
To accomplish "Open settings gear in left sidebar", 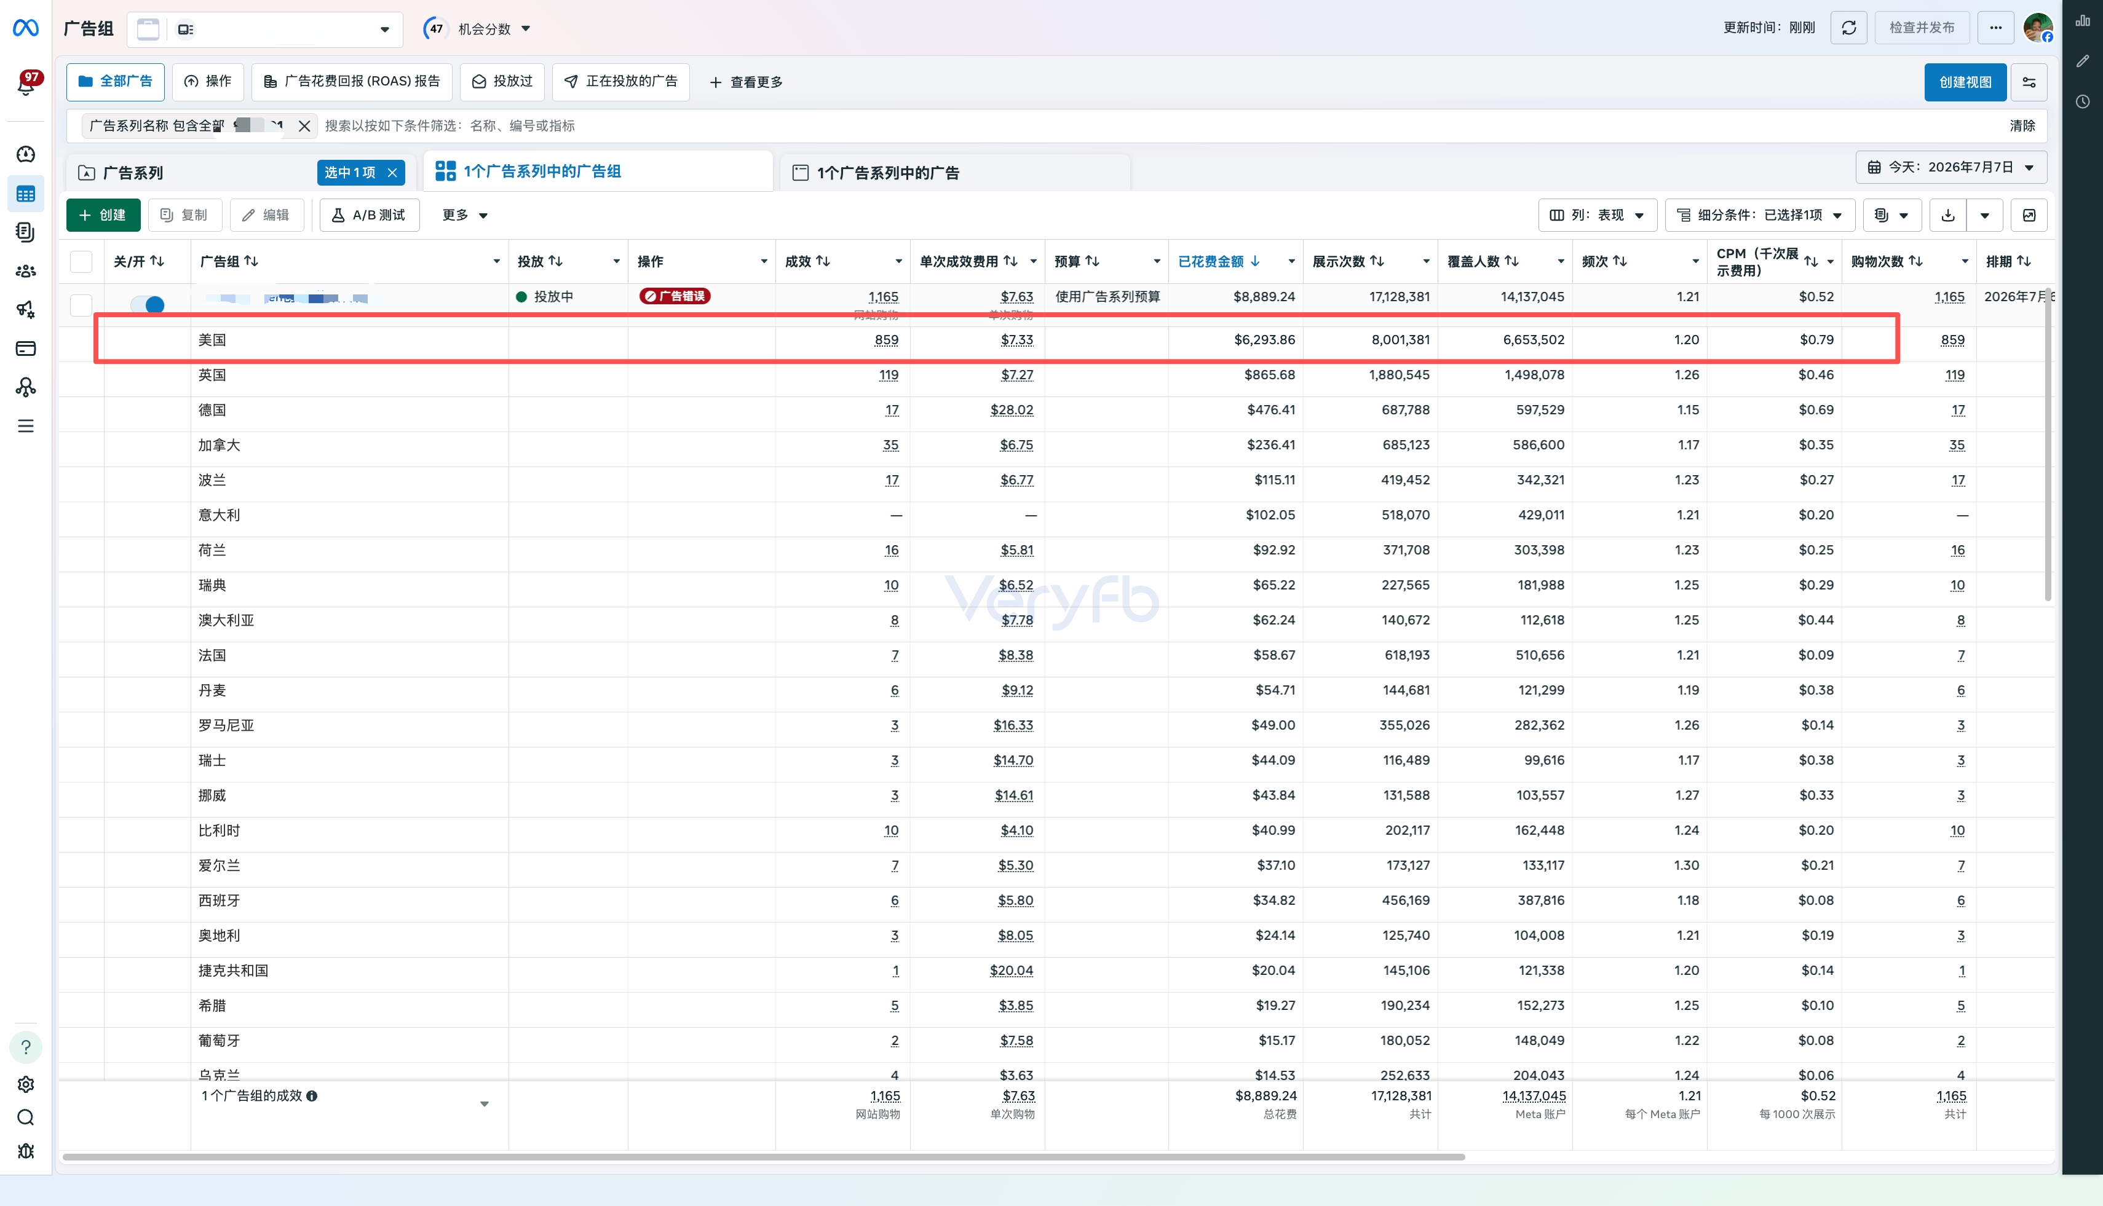I will 26,1084.
